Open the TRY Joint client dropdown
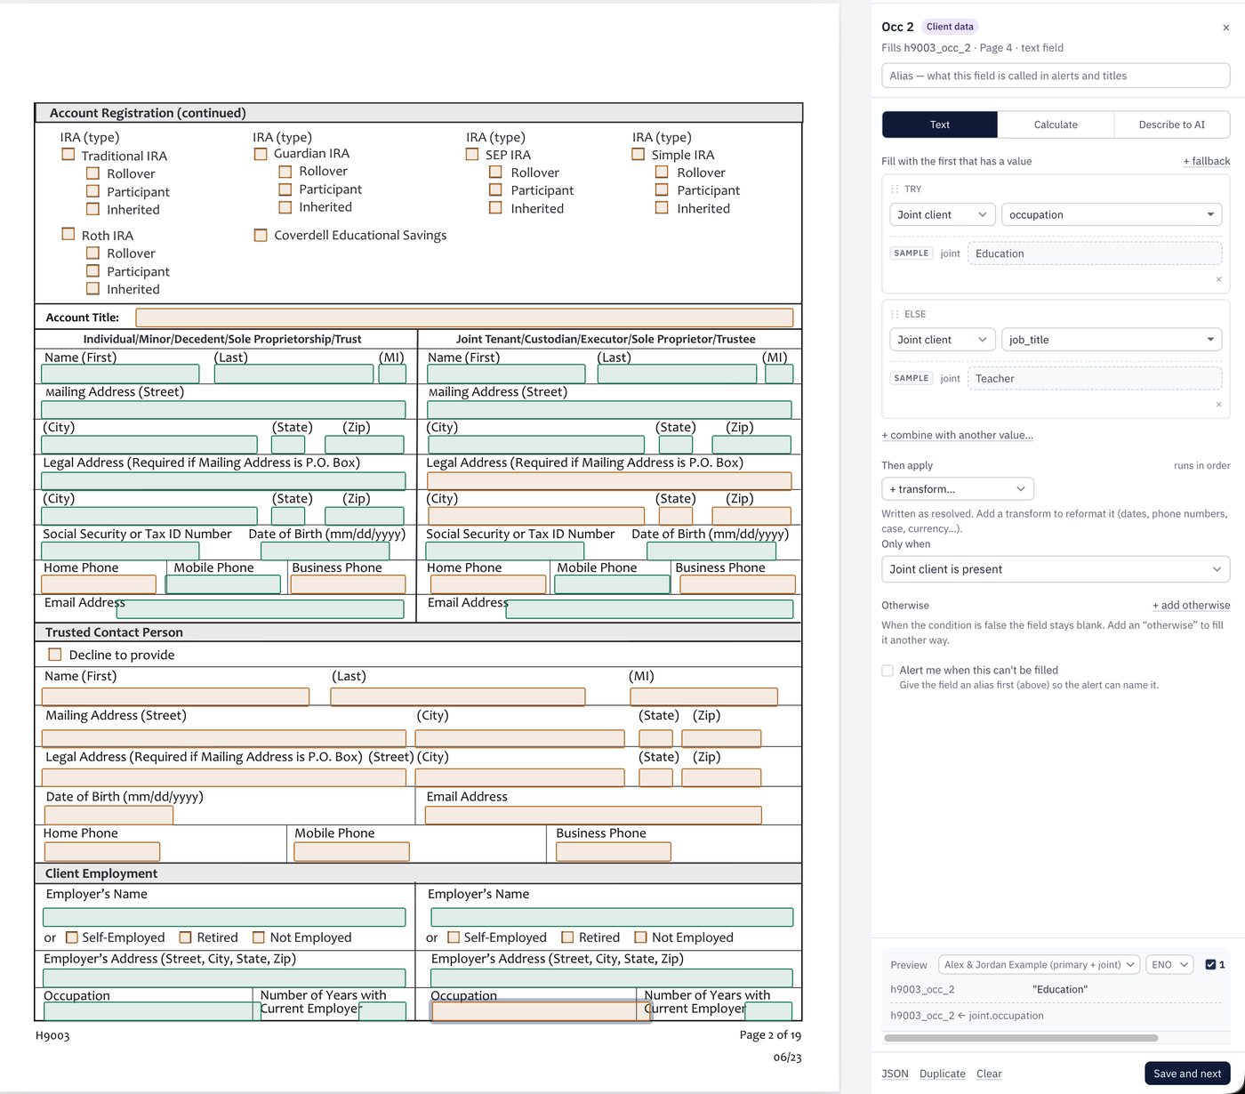Screen dimensions: 1245x1094 pos(943,214)
